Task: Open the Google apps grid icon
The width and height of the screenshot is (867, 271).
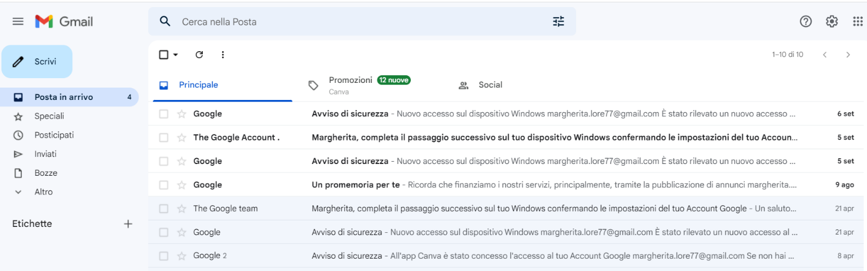Action: [858, 22]
